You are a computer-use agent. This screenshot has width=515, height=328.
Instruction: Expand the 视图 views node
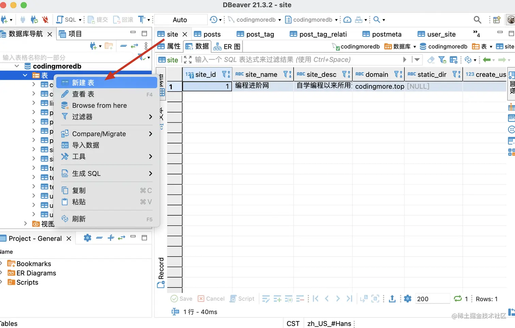pos(26,223)
